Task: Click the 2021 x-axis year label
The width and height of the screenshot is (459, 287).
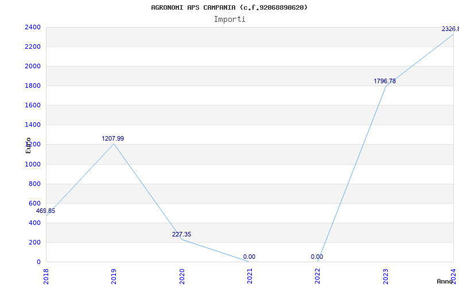Action: point(250,277)
